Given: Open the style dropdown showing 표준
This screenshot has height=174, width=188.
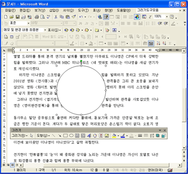Looking at the screenshot, I should click(x=28, y=23).
